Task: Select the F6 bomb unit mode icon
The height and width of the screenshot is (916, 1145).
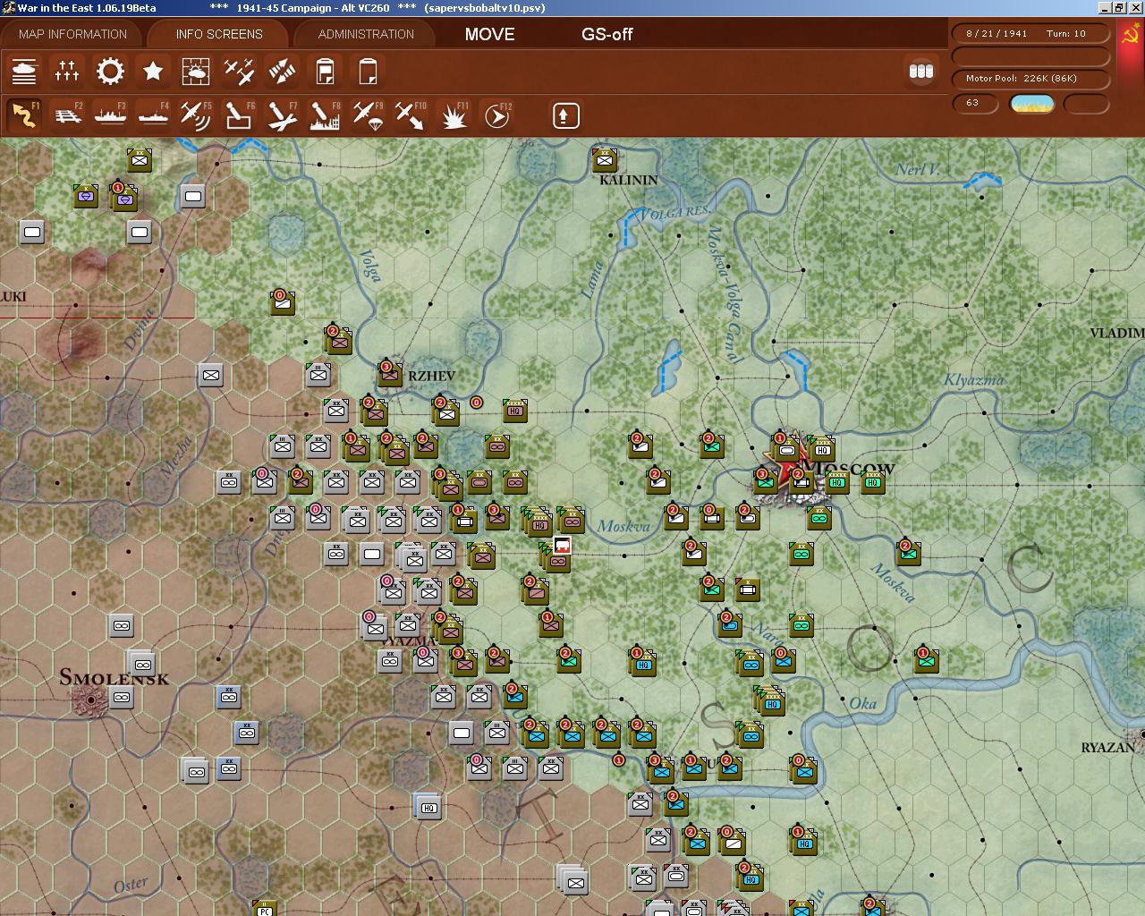Action: point(239,115)
